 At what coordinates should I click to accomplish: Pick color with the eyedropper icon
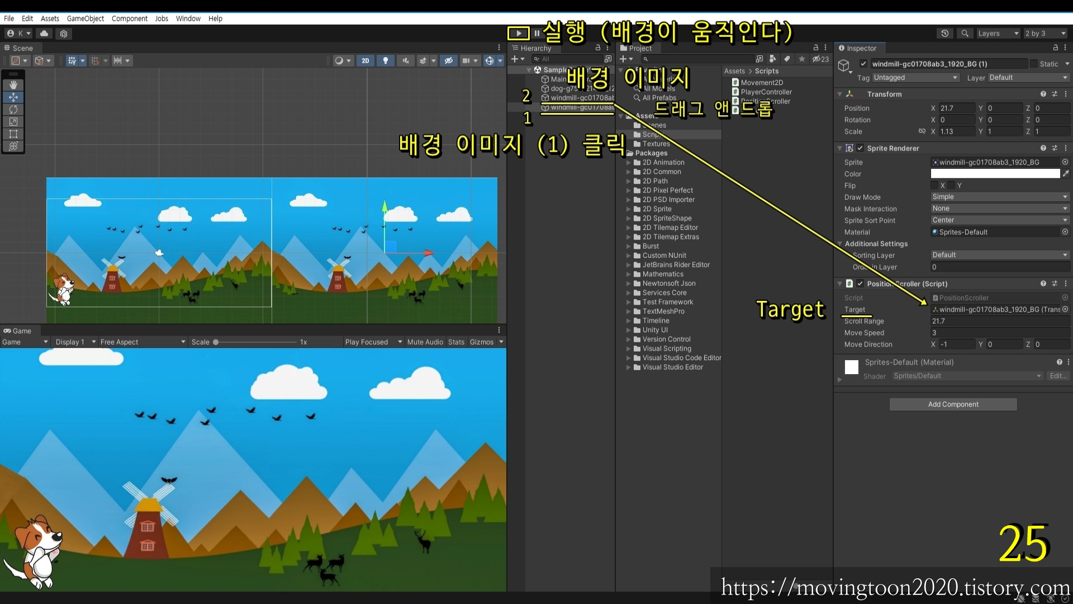1066,174
